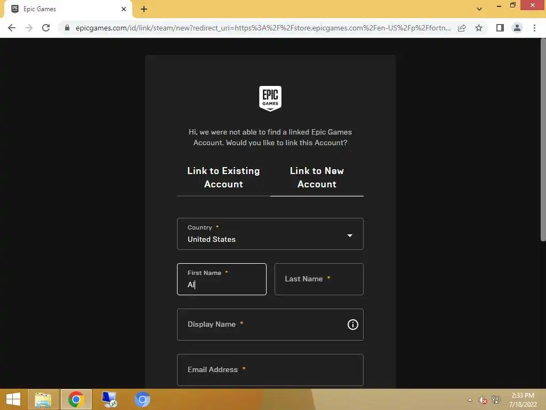View site info via the lock icon
The height and width of the screenshot is (410, 546).
click(67, 28)
